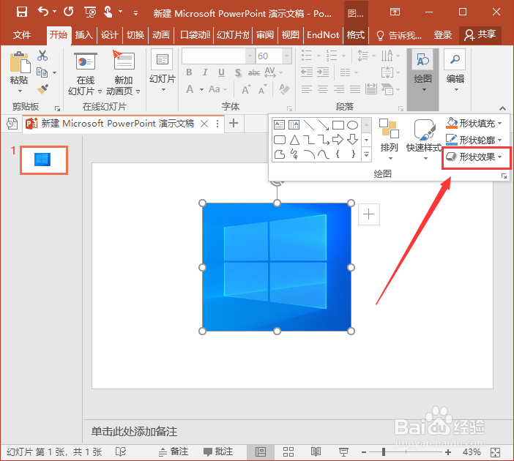Click zoom out minus button
Viewport: 514px width, 461px height.
tap(364, 452)
